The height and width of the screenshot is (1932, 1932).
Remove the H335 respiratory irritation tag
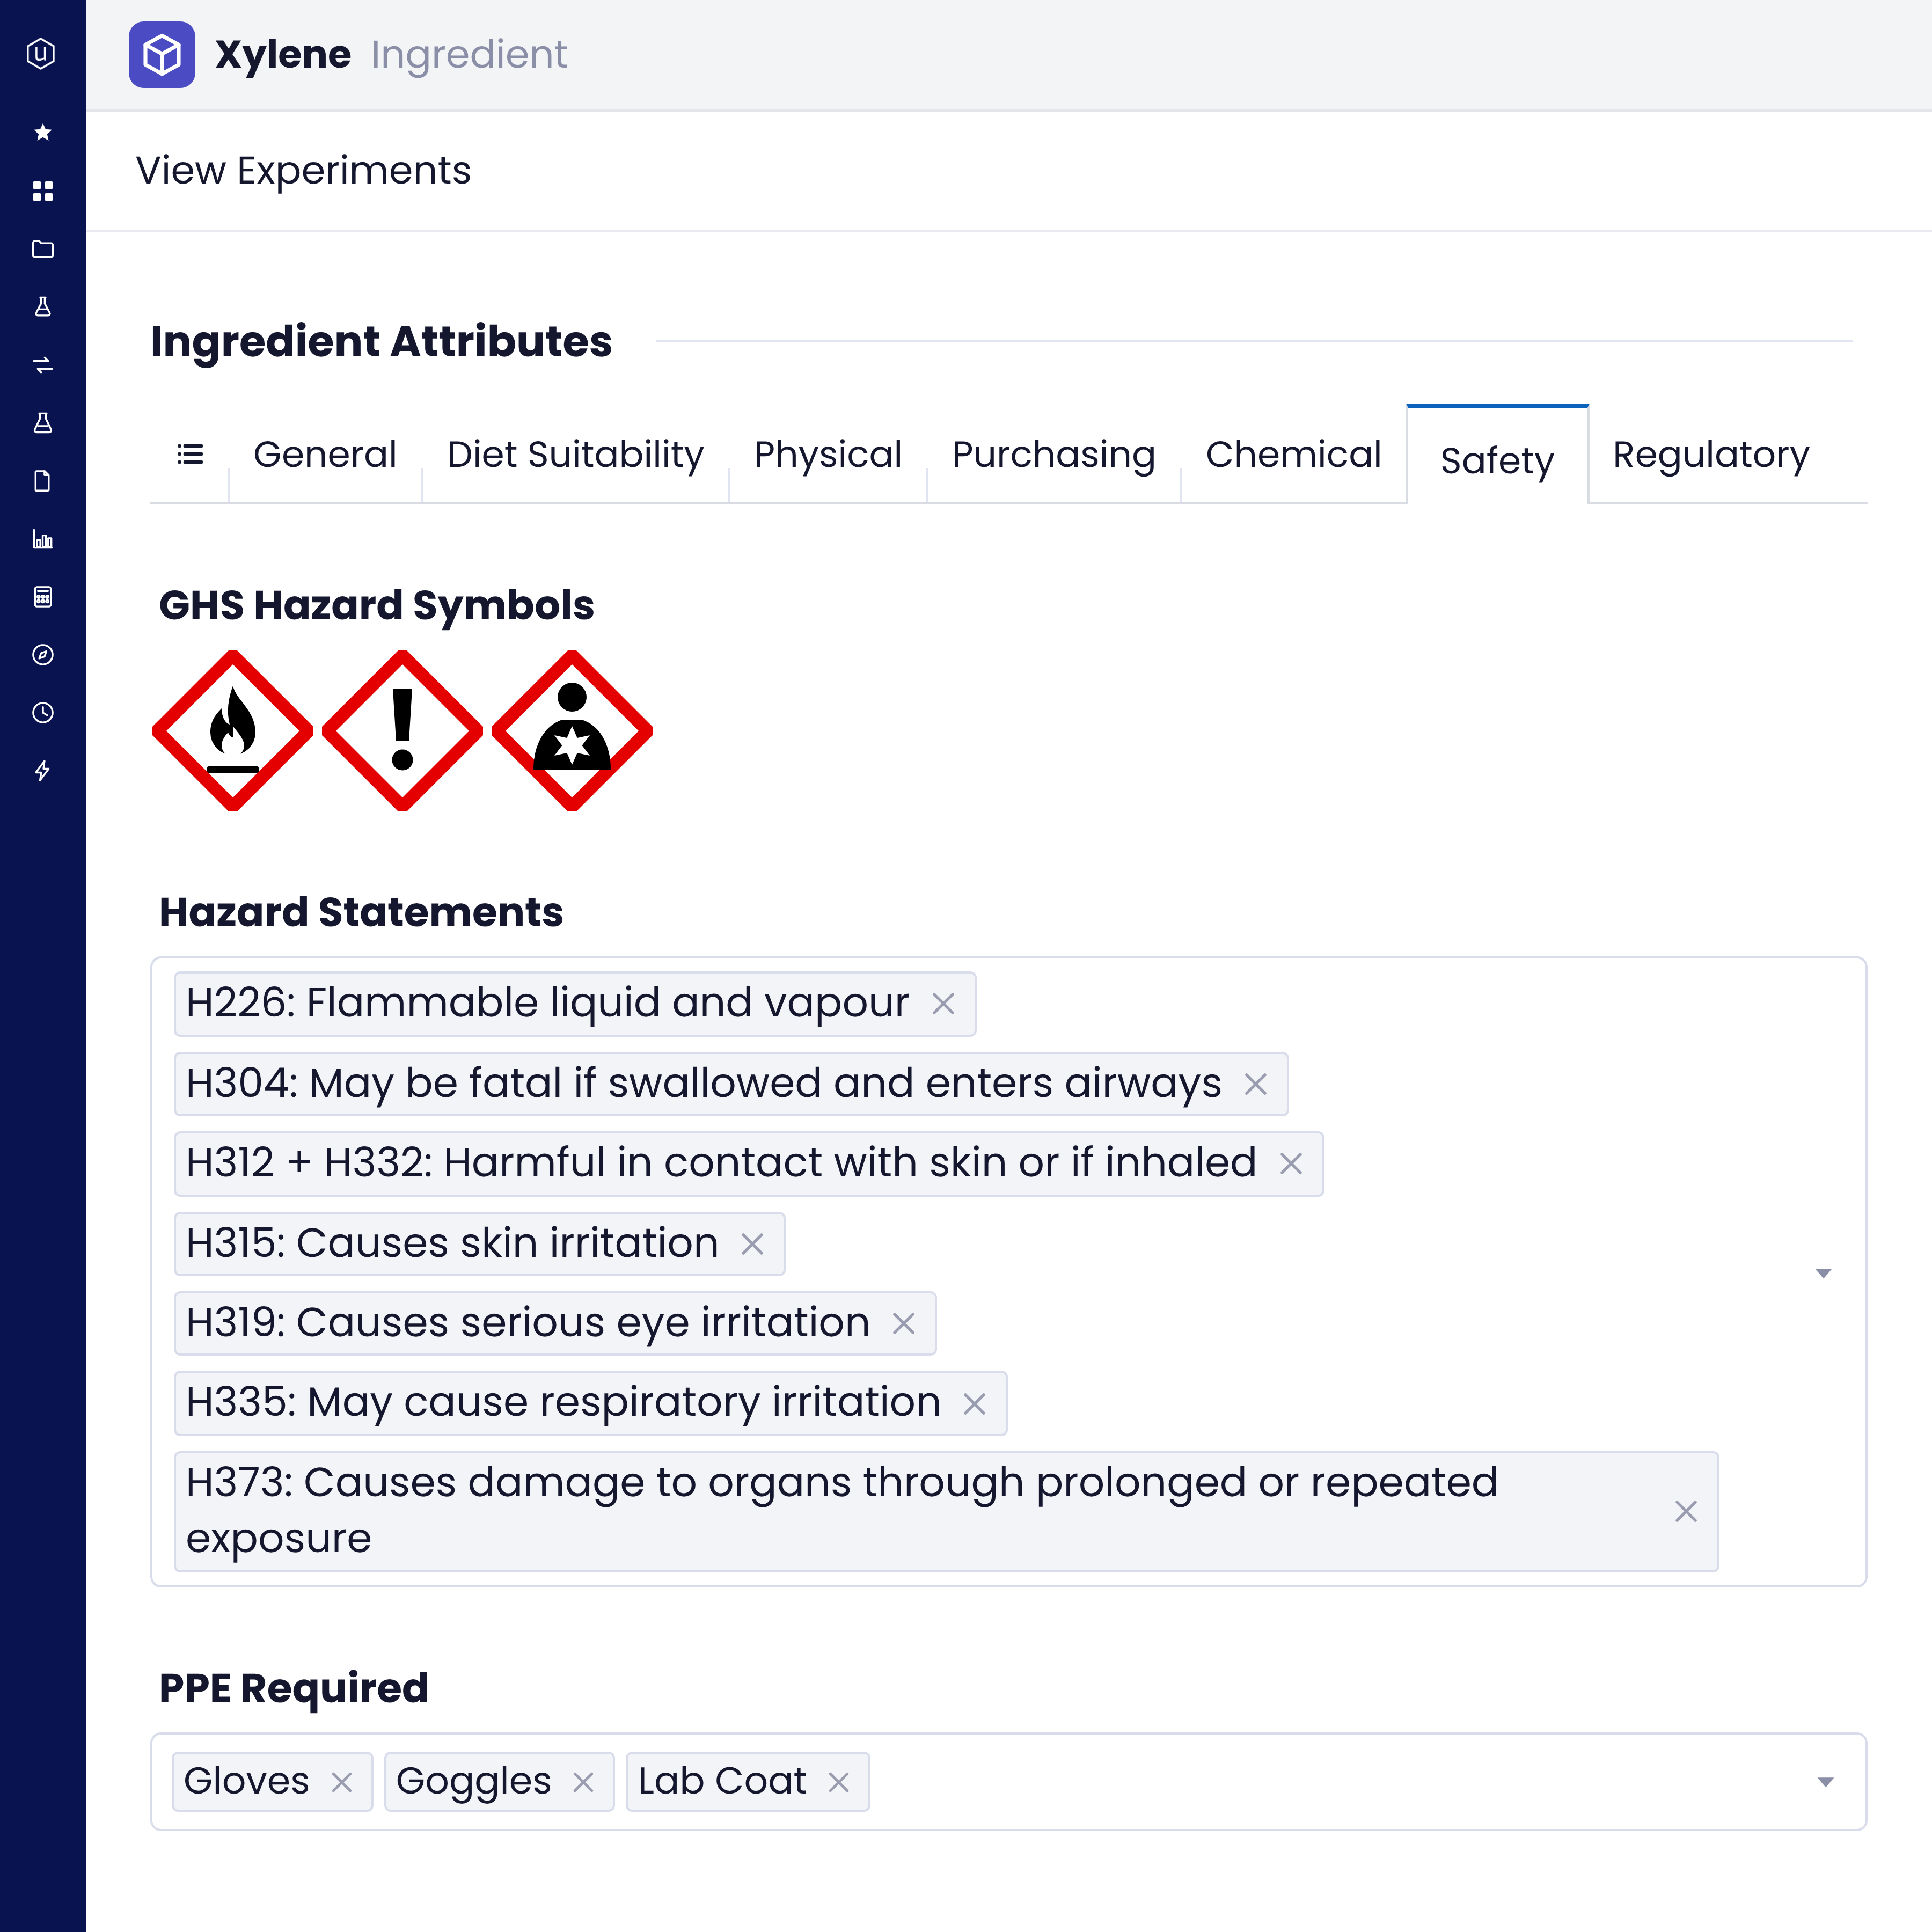tap(975, 1404)
